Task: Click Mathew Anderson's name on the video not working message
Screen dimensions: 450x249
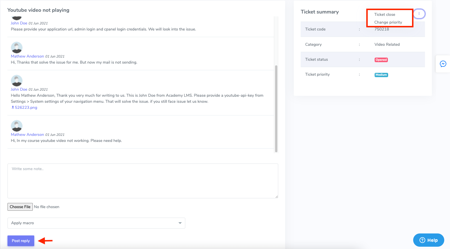Action: point(27,134)
